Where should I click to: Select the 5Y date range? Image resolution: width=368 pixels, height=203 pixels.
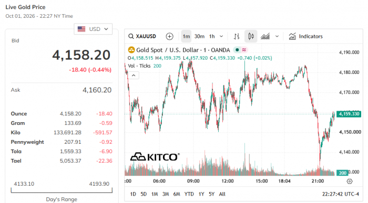(211, 194)
